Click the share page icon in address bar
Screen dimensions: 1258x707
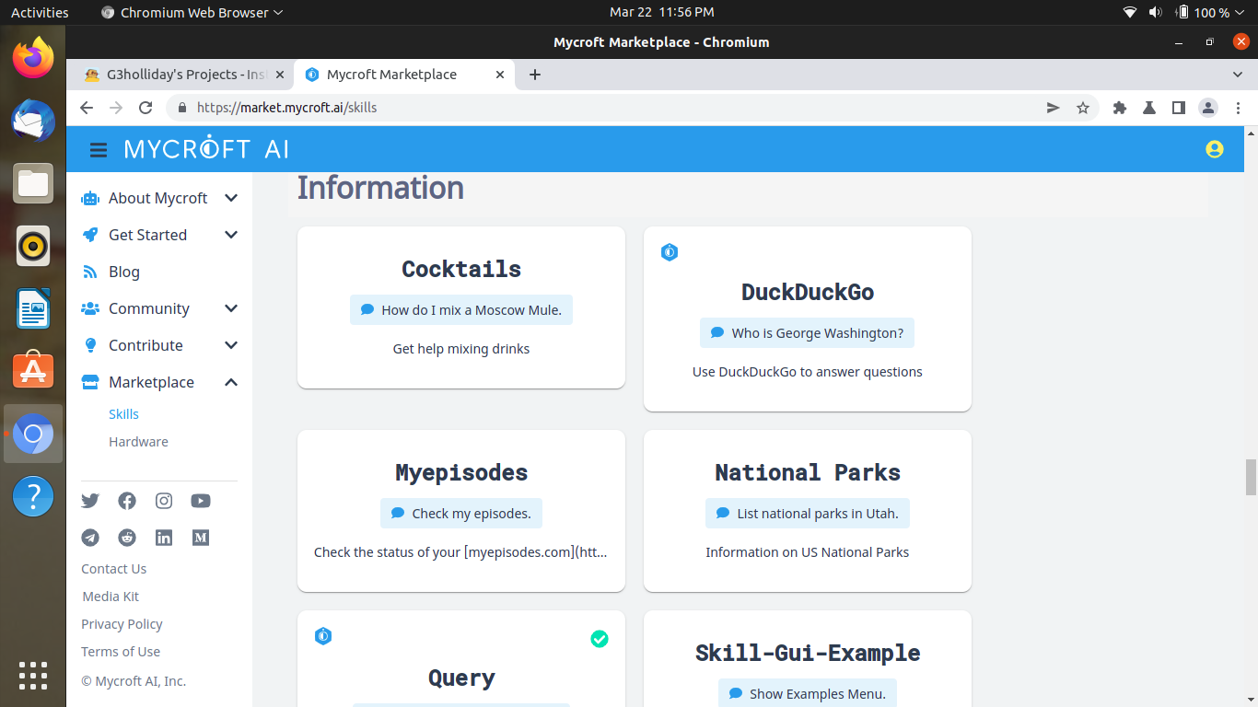tap(1054, 108)
